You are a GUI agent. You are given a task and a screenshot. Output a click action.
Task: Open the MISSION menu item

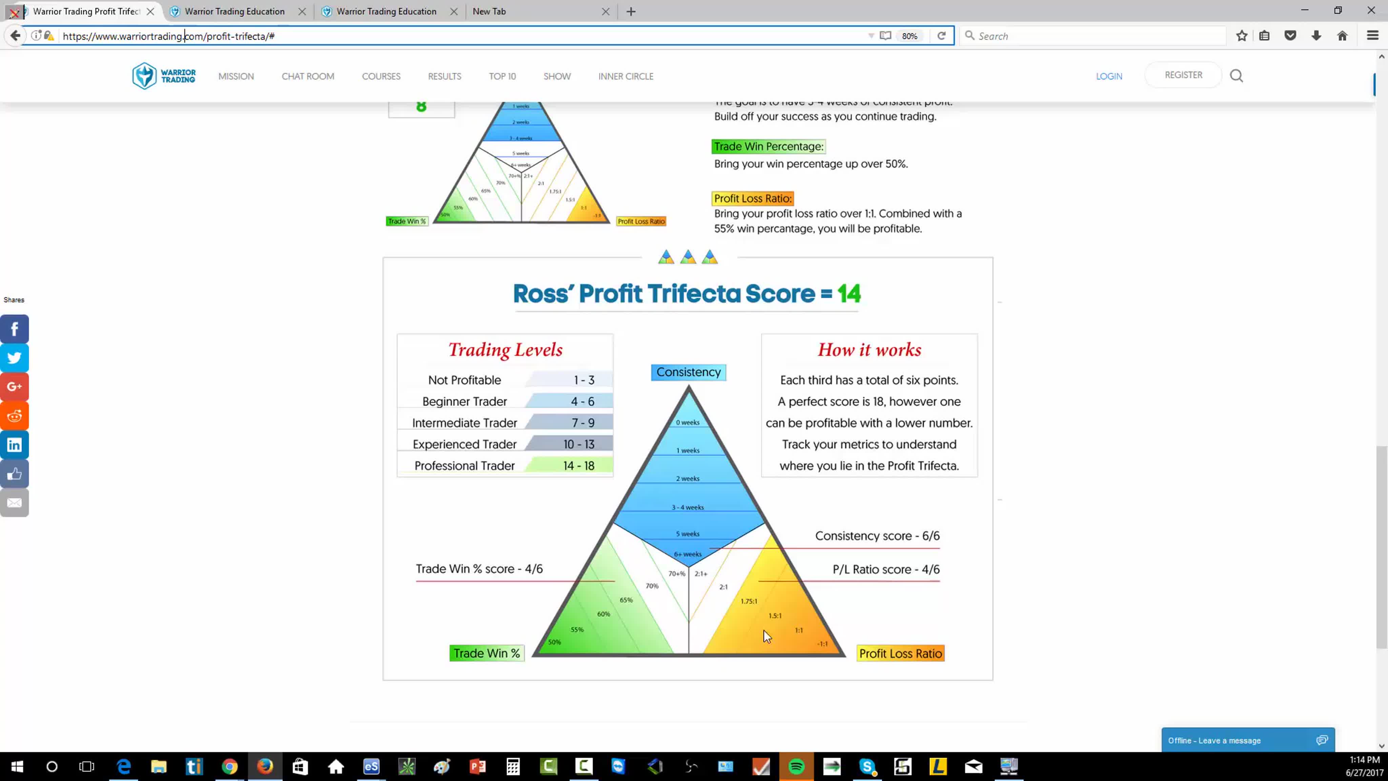(236, 76)
